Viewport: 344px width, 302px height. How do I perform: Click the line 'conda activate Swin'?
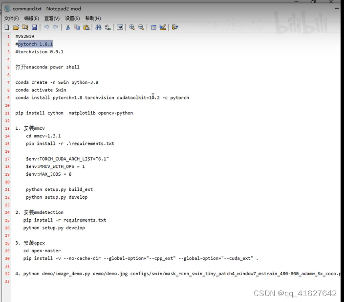(41, 90)
